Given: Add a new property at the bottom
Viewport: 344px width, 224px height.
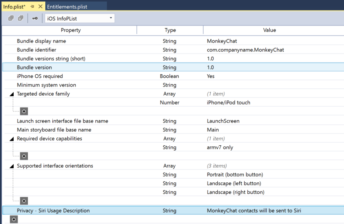Looking at the screenshot, I should pyautogui.click(x=14, y=219).
